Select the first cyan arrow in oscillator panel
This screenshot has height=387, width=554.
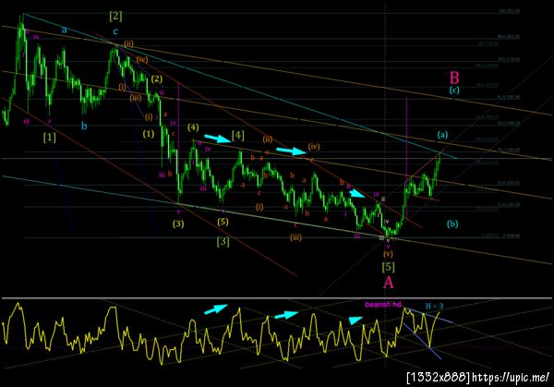(216, 308)
